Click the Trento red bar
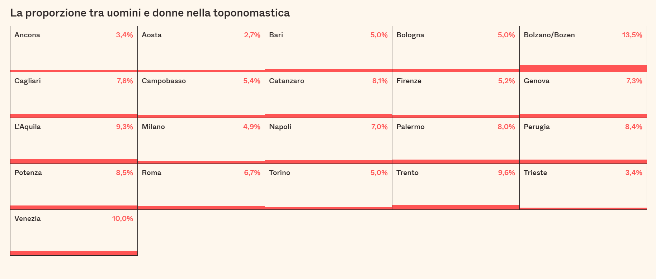656x279 pixels. point(456,207)
